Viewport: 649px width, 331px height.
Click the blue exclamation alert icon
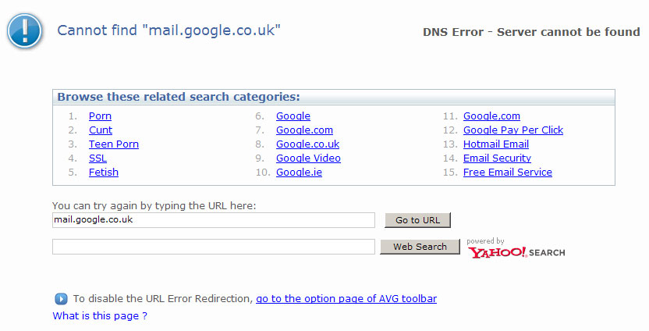(x=25, y=31)
